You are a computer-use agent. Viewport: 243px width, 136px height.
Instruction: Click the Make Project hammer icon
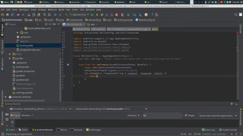coord(66,15)
